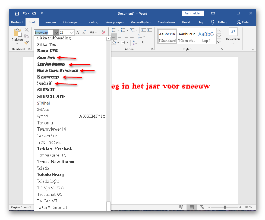The width and height of the screenshot is (265, 220).
Task: Clear all formatting with eraser icon
Action: click(x=103, y=32)
